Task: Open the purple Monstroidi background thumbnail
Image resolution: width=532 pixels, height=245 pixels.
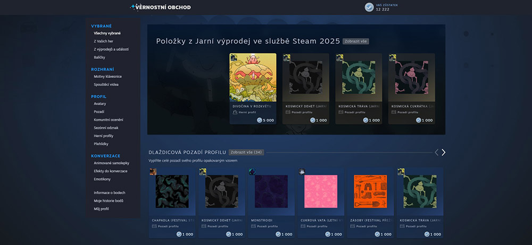Action: coord(271,191)
